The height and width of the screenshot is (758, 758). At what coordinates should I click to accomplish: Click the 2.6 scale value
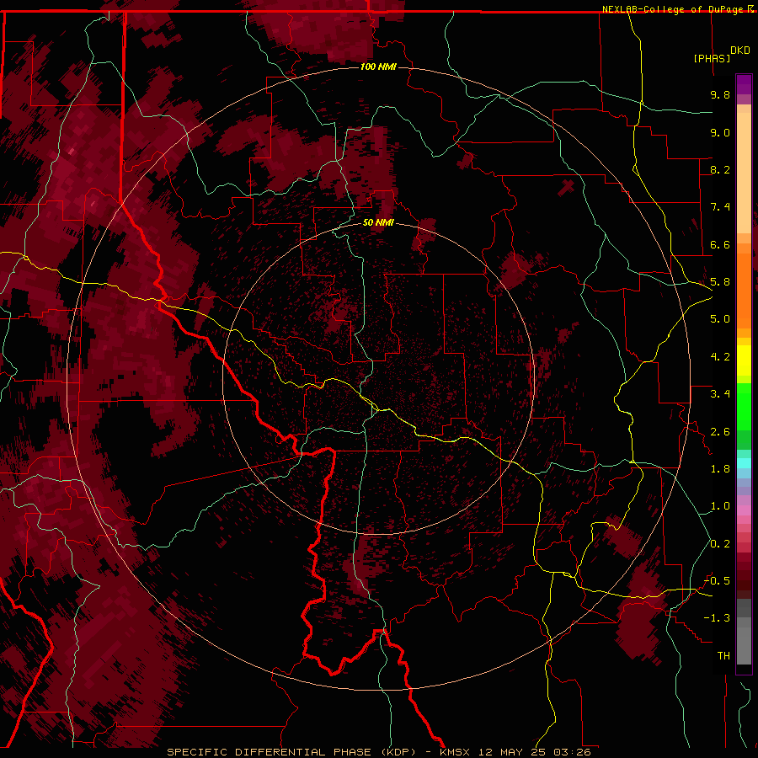720,432
